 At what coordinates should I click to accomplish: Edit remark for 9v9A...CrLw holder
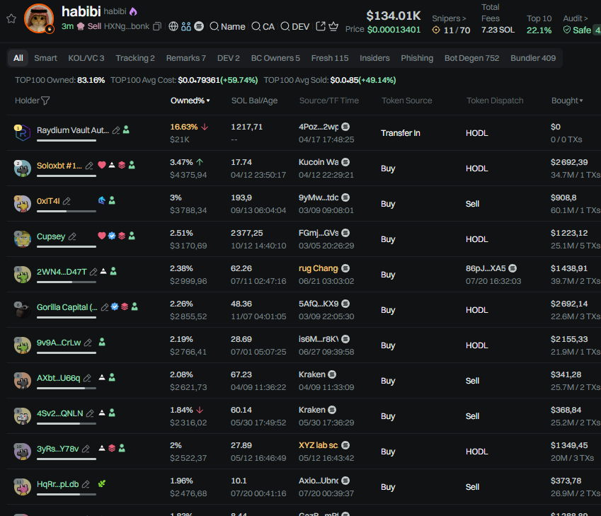tap(88, 343)
